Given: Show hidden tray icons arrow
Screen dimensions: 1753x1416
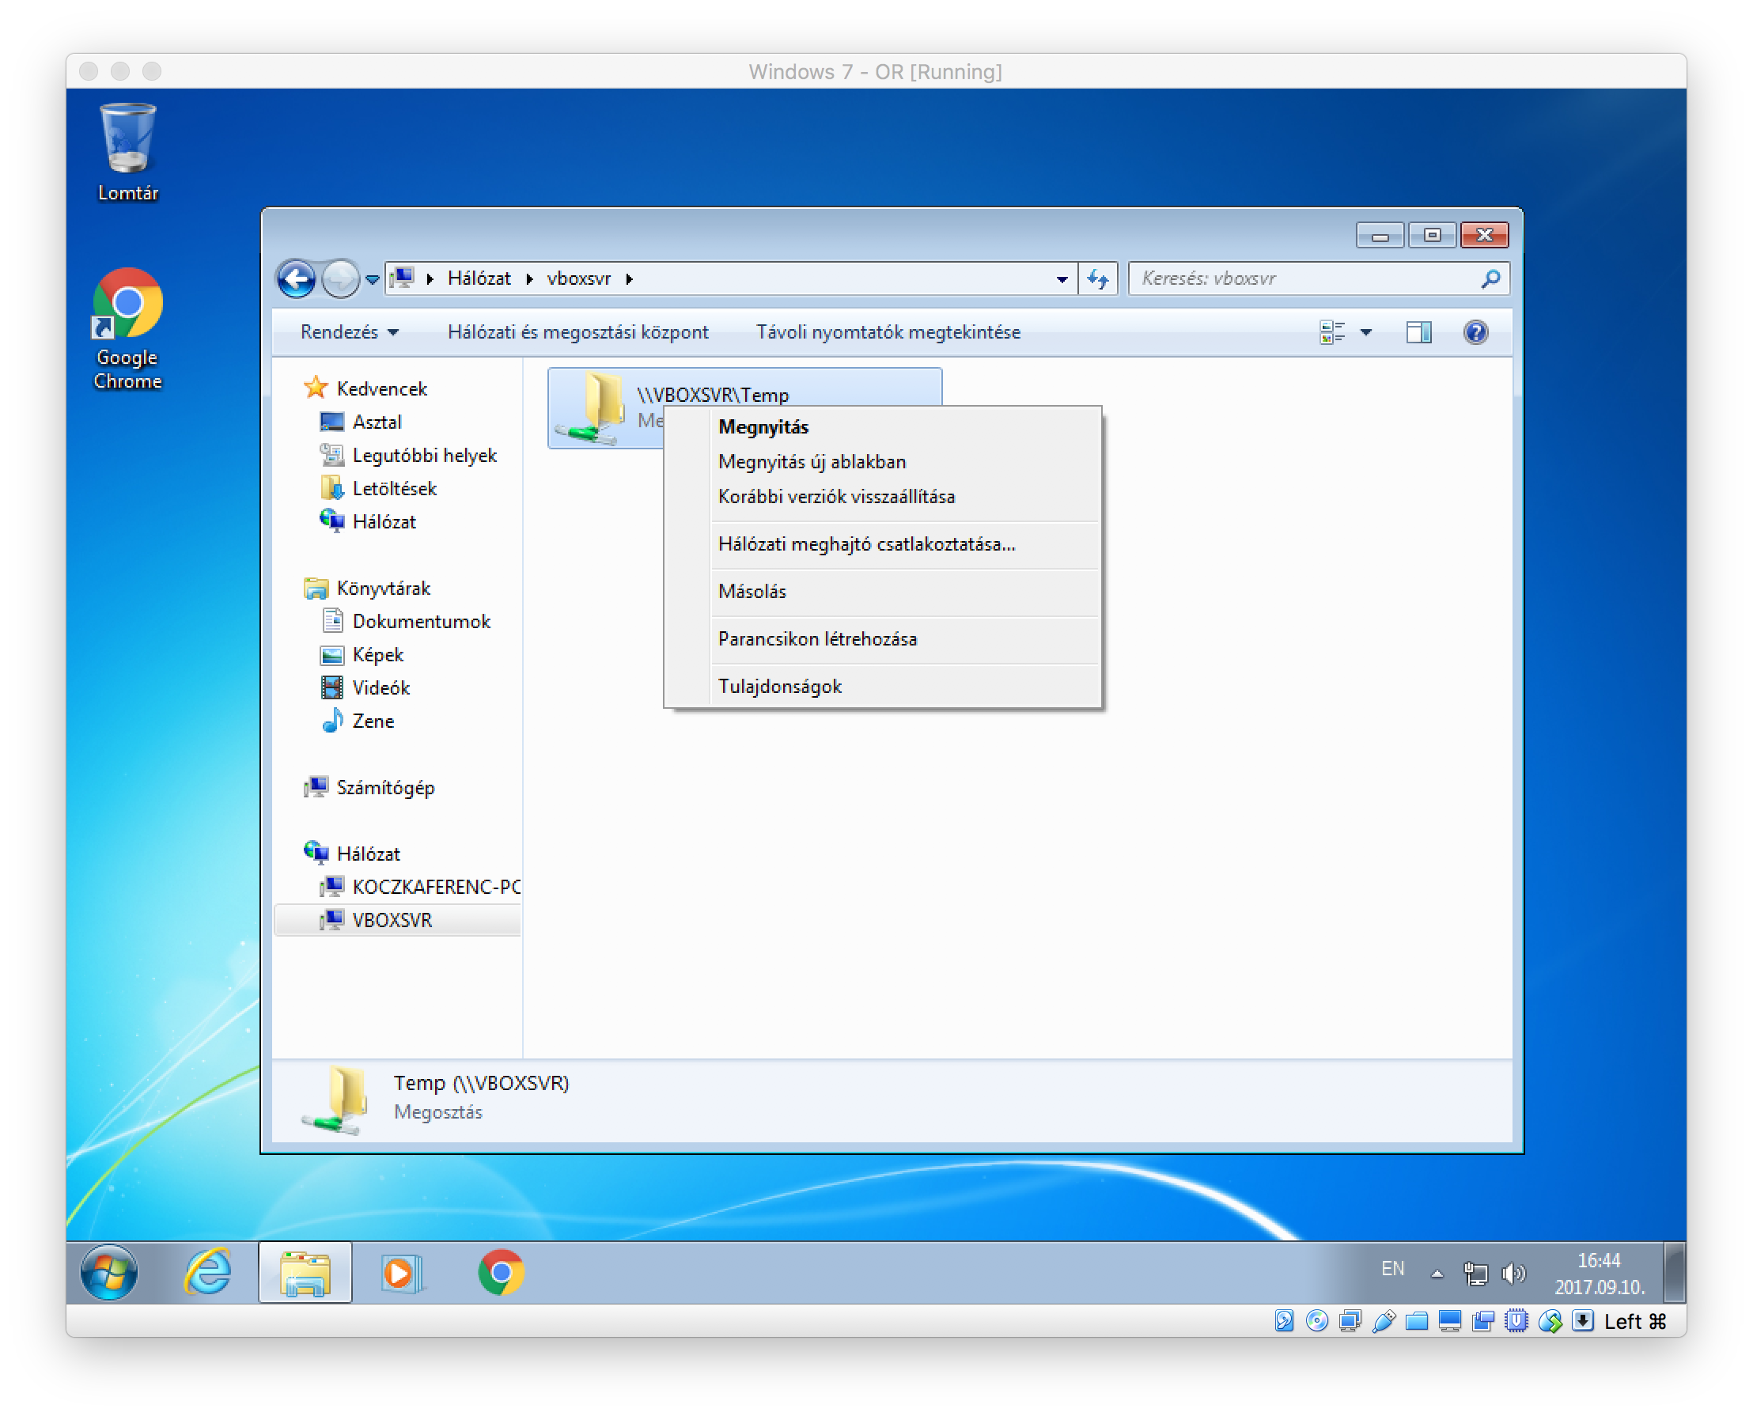Looking at the screenshot, I should (1438, 1276).
